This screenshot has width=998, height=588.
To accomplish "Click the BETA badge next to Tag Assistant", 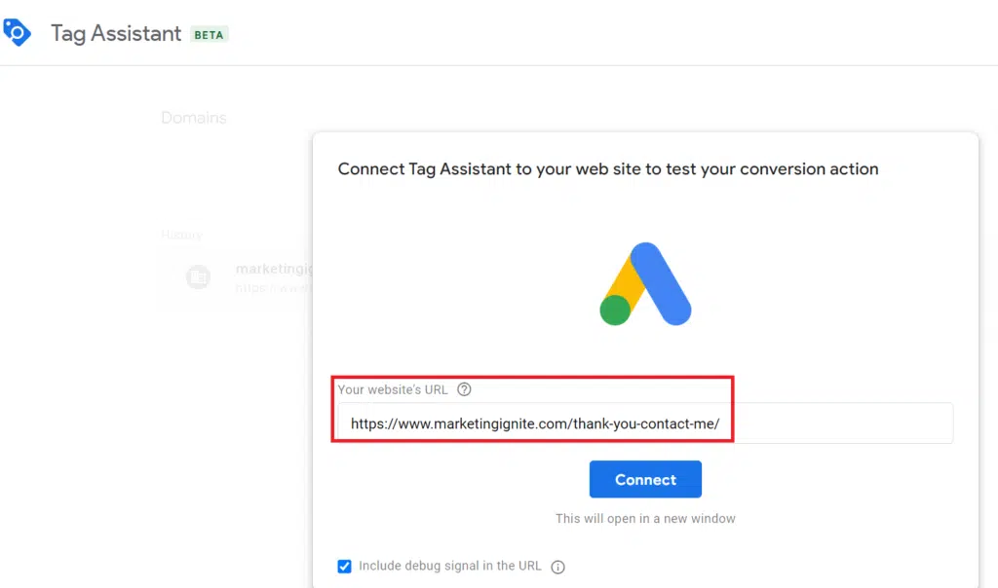I will click(x=209, y=34).
